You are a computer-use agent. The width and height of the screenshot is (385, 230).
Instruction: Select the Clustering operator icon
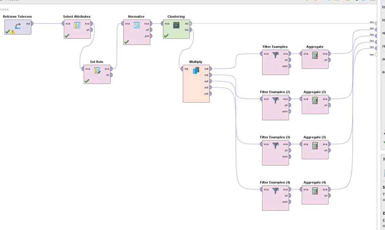(176, 25)
